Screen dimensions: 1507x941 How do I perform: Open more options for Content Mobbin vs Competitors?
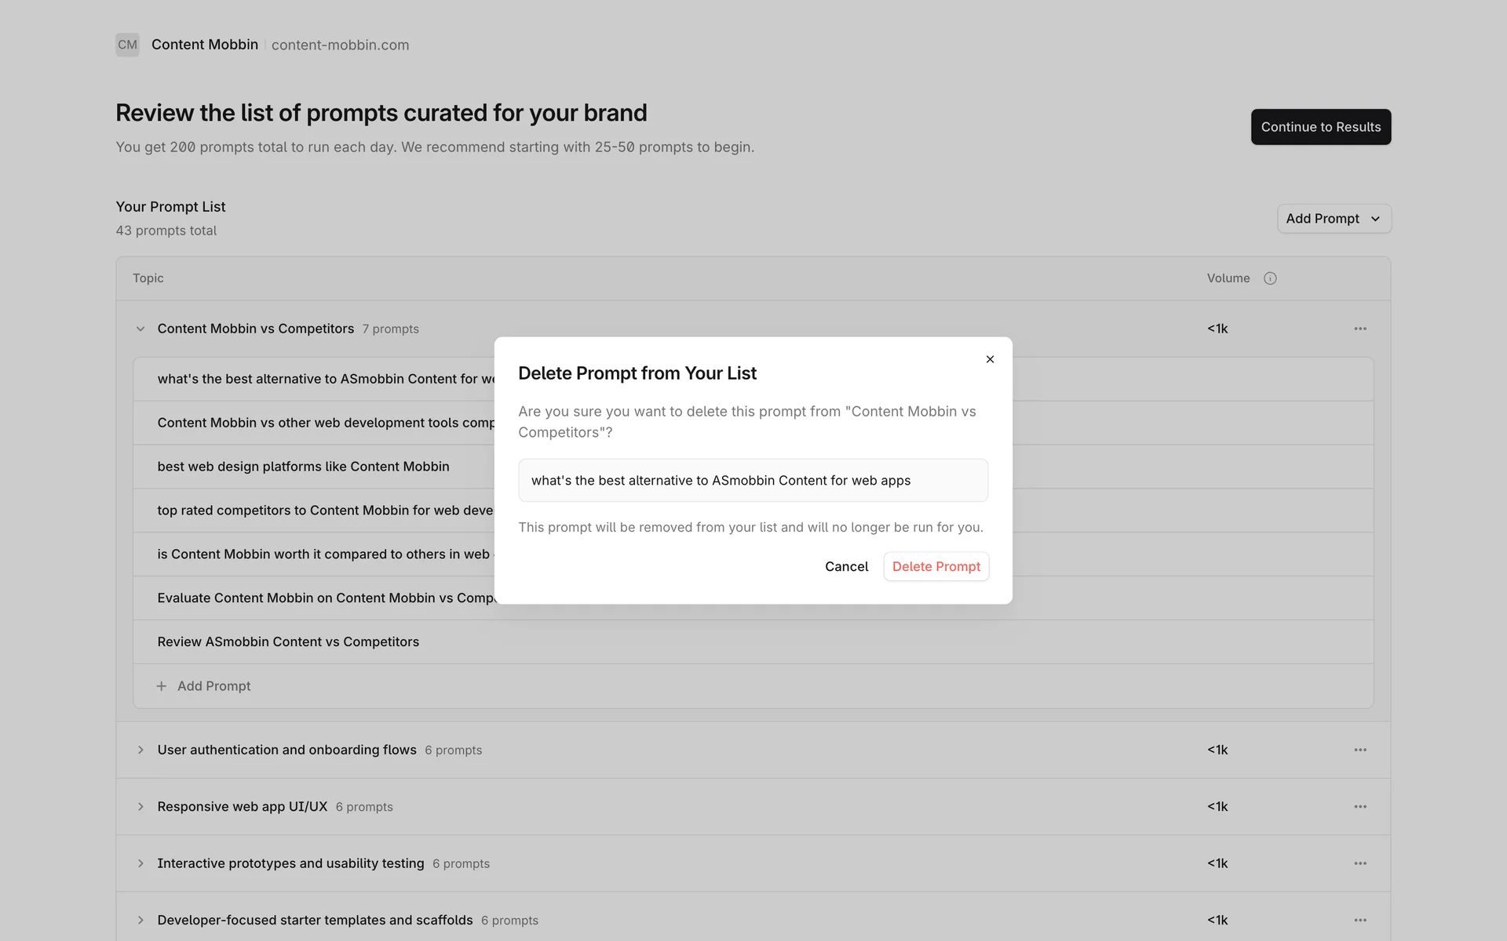pos(1360,329)
